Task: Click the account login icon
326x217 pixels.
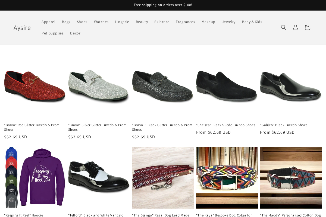Action: pyautogui.click(x=295, y=27)
